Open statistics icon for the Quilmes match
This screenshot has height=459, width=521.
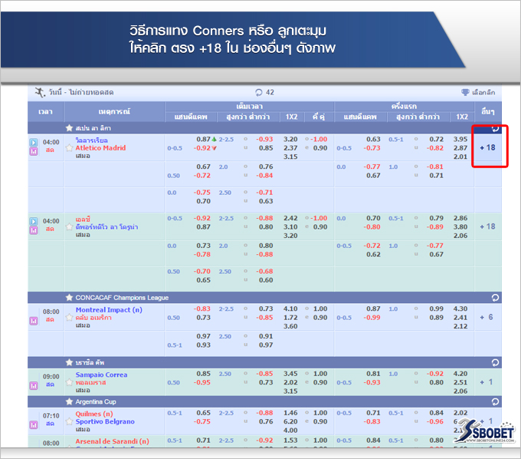pos(34,424)
